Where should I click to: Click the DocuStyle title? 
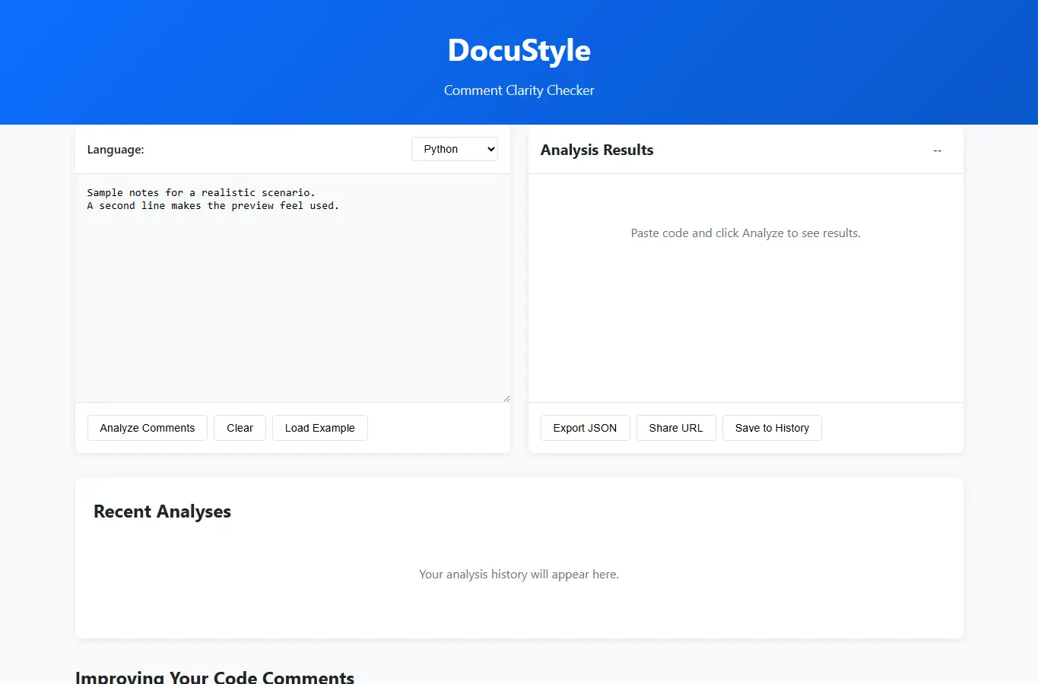pyautogui.click(x=519, y=50)
